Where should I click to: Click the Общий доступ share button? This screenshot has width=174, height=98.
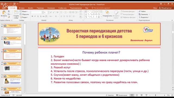pyautogui.click(x=165, y=8)
